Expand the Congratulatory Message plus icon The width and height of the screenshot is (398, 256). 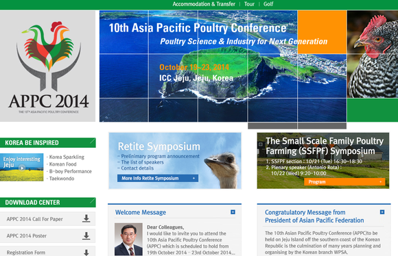pos(382,212)
